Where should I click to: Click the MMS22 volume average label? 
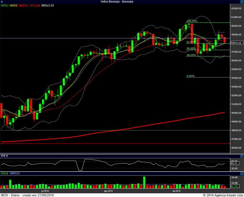(15, 173)
